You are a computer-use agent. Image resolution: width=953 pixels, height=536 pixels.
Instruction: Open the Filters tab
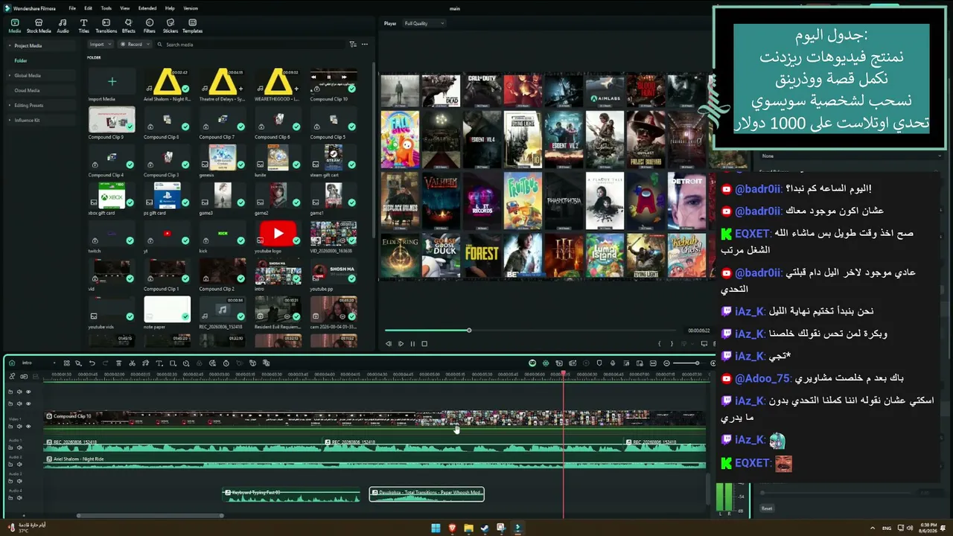coord(150,26)
